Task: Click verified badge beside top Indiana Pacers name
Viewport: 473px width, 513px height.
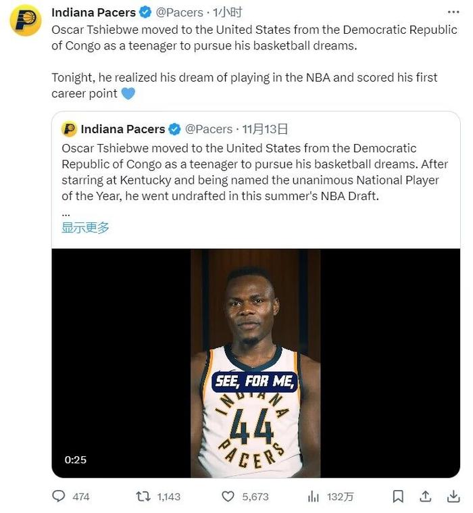Action: (145, 12)
